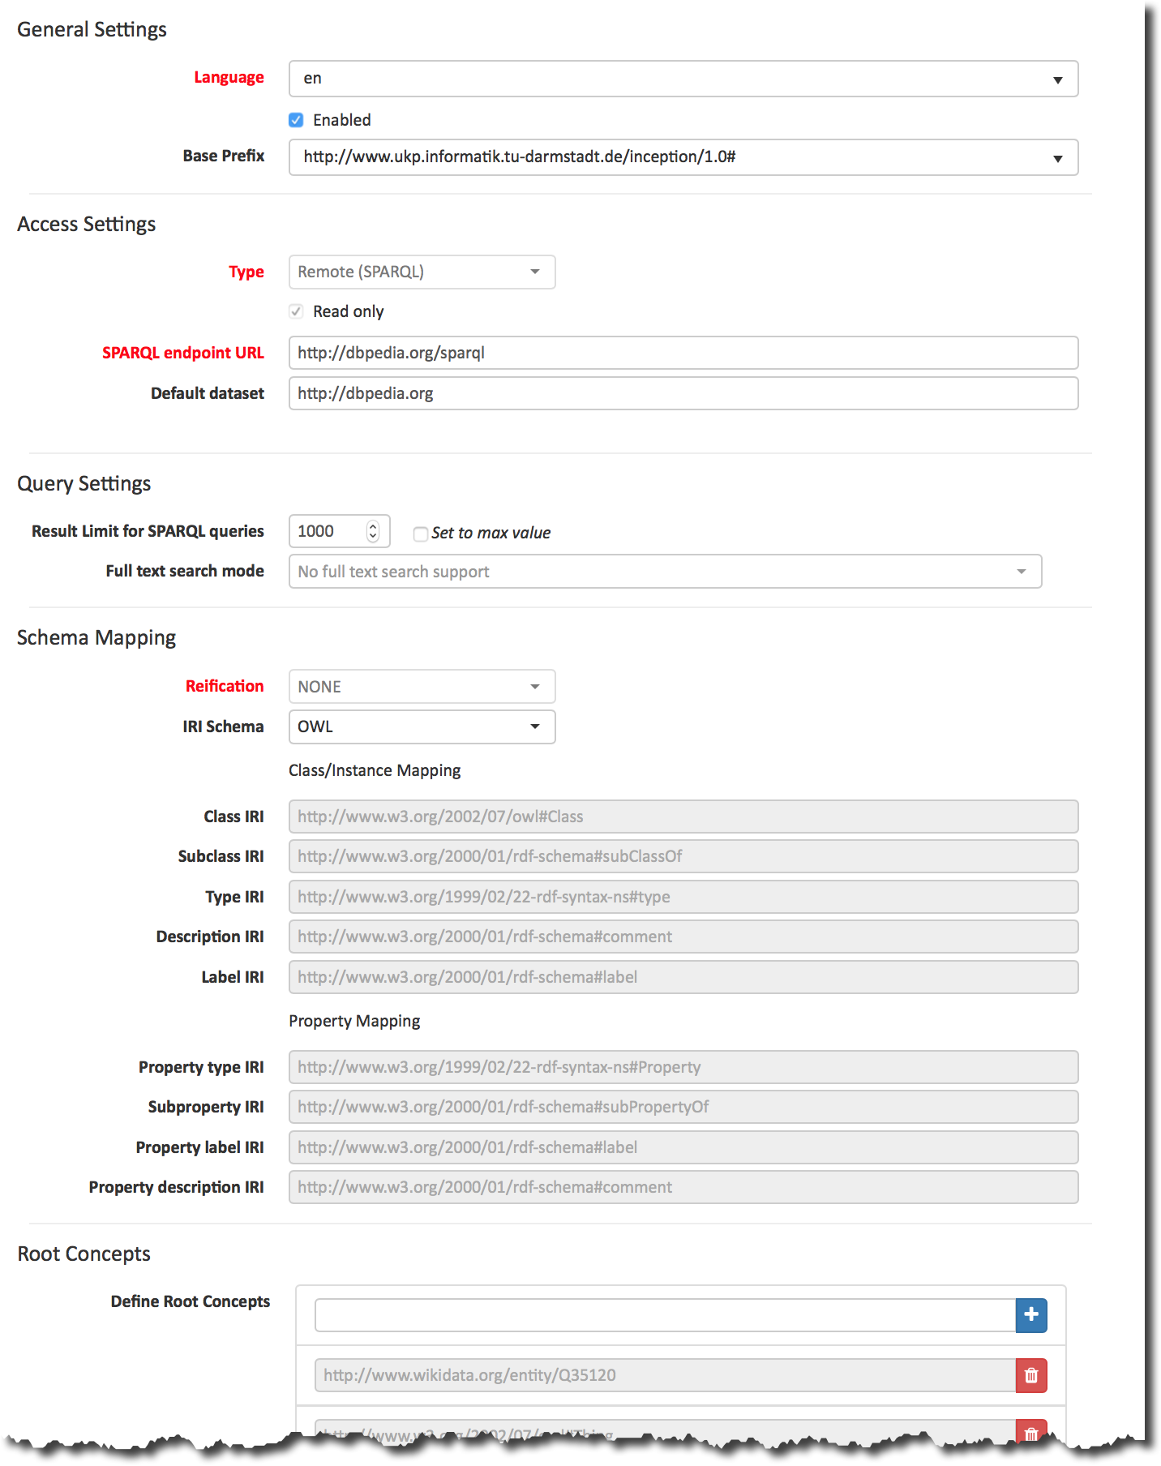Click the empty Define Root Concepts input
1161x1466 pixels.
[665, 1315]
